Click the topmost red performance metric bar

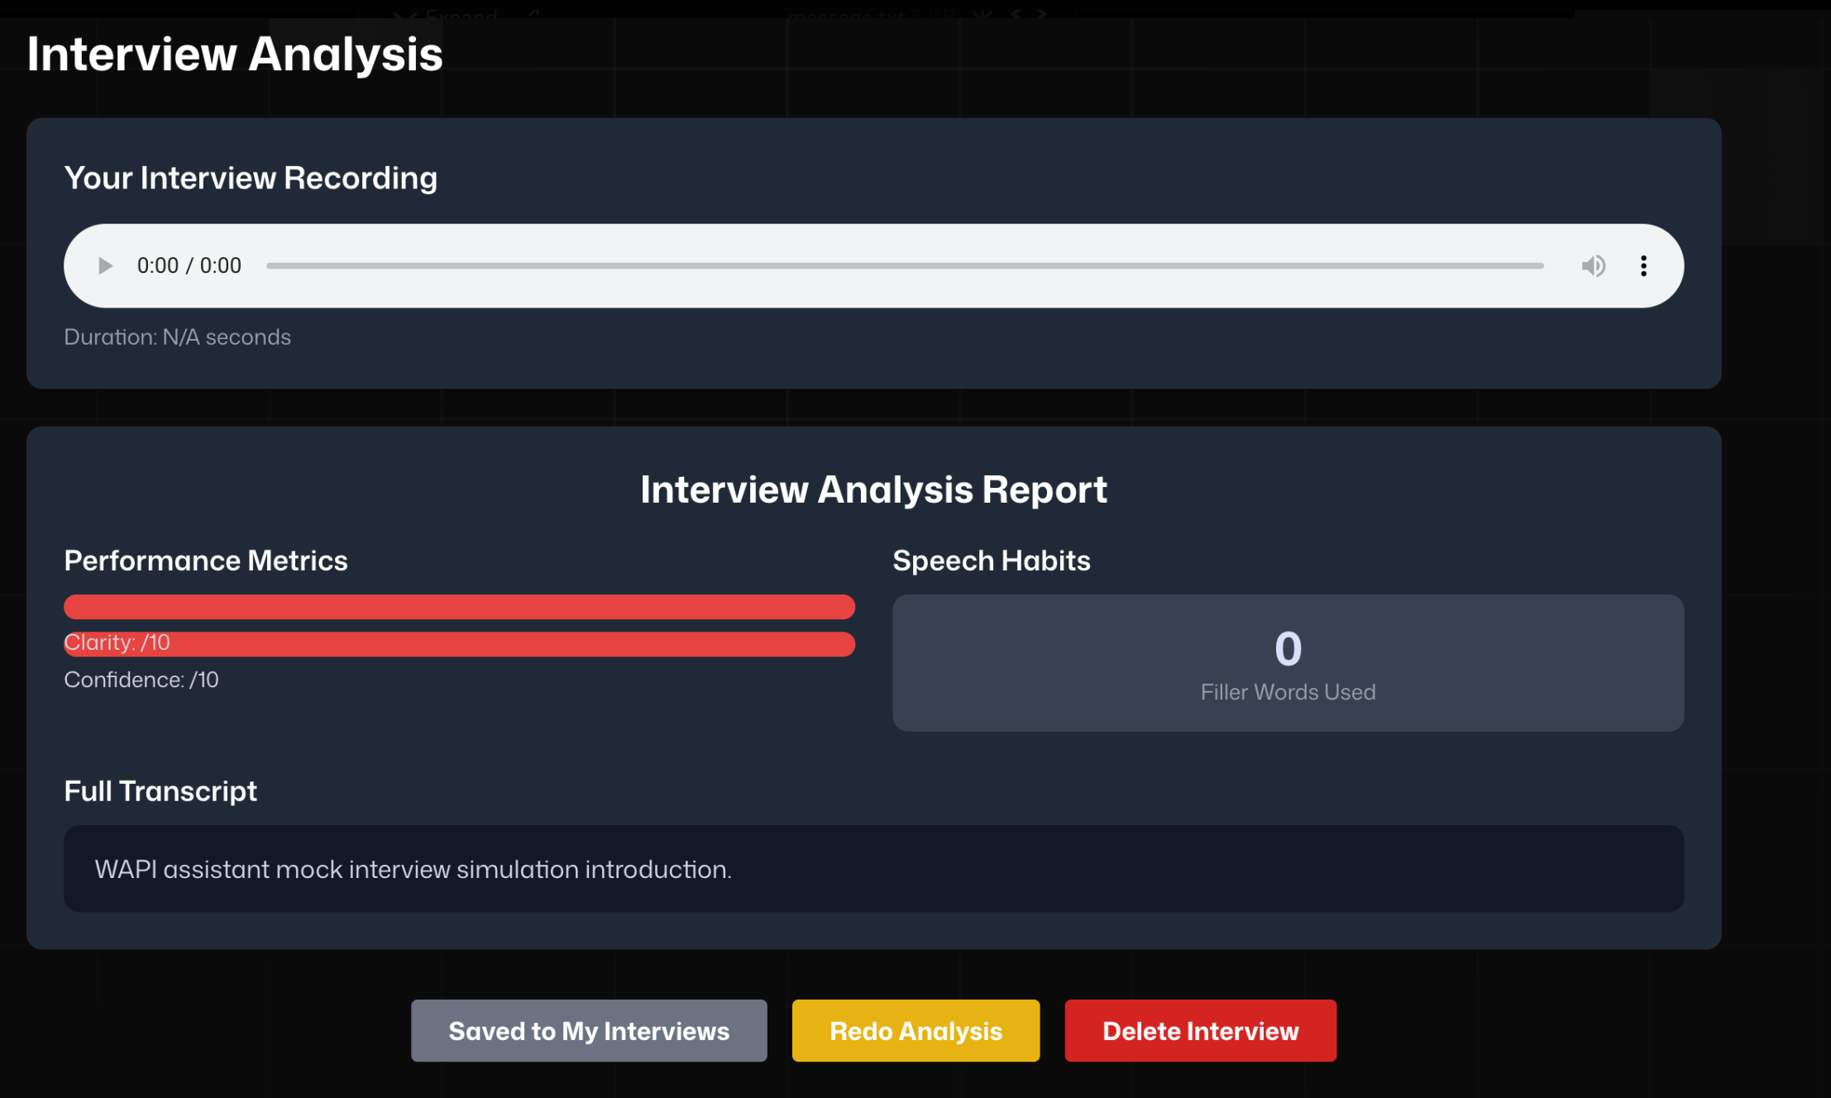point(459,607)
